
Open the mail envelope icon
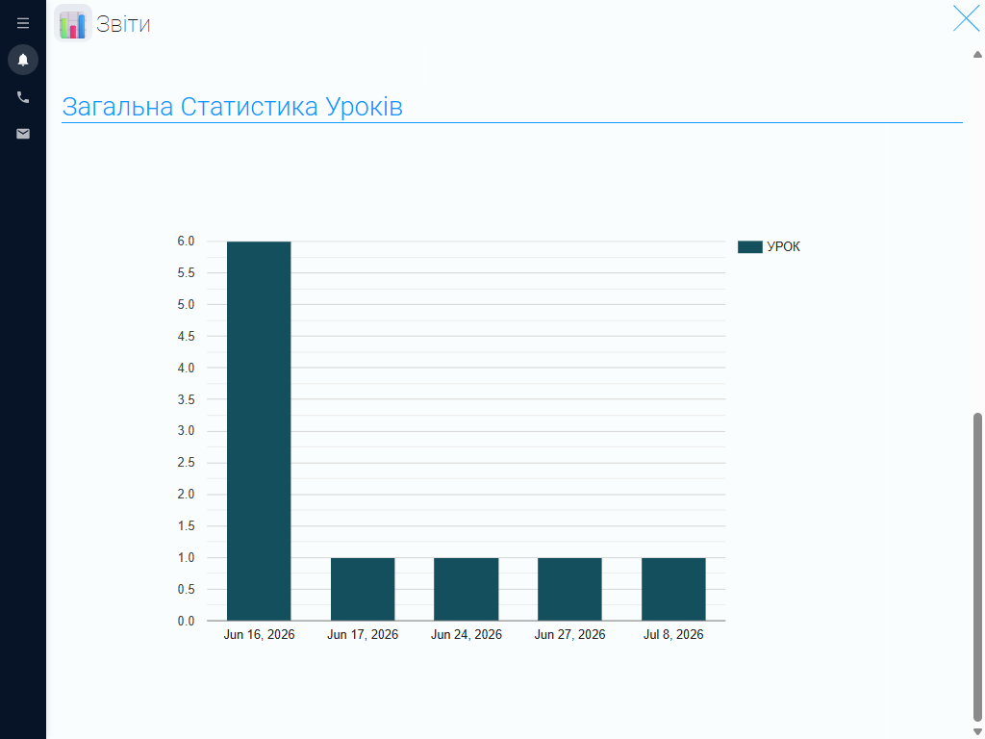23,133
